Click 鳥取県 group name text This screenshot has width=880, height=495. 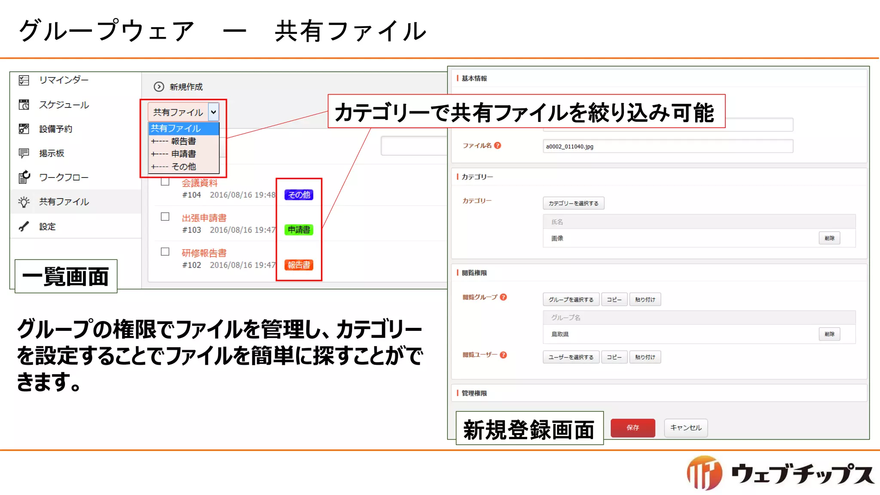560,334
